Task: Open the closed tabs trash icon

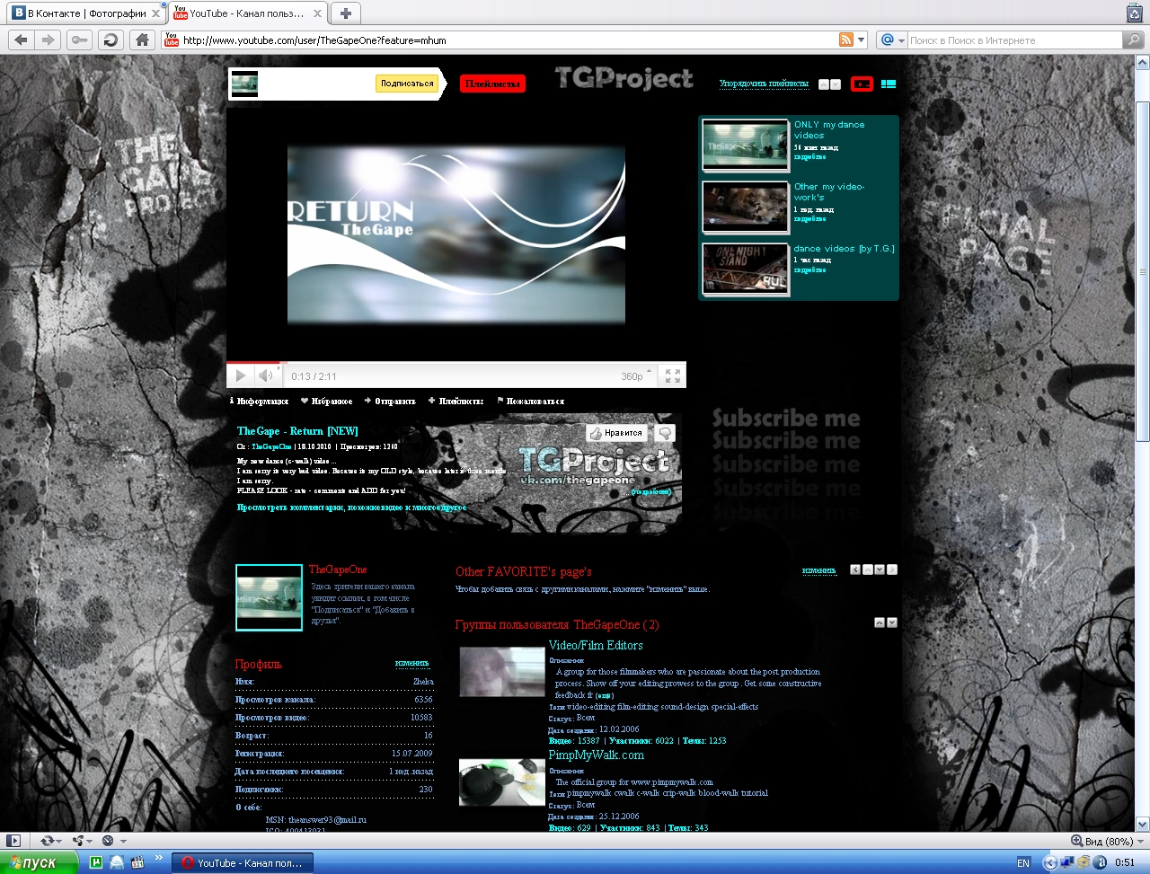Action: click(x=1135, y=13)
